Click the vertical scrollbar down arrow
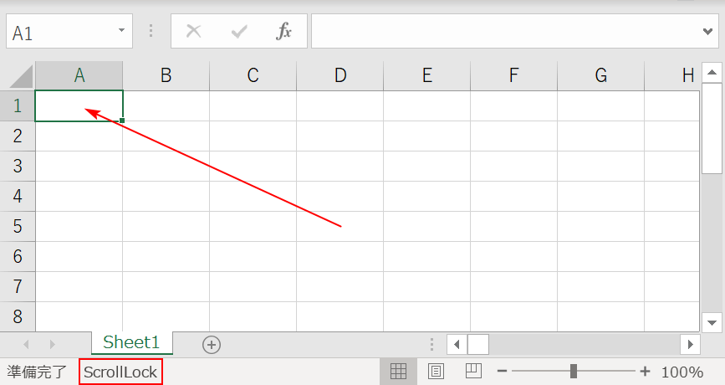This screenshot has height=385, width=725. click(x=711, y=321)
